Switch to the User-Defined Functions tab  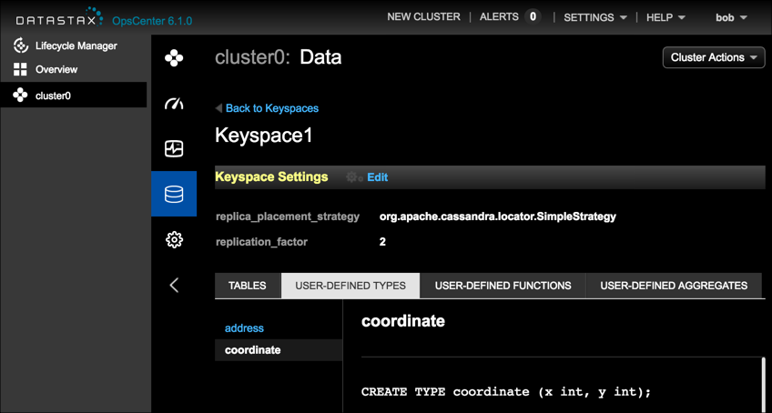click(x=503, y=286)
